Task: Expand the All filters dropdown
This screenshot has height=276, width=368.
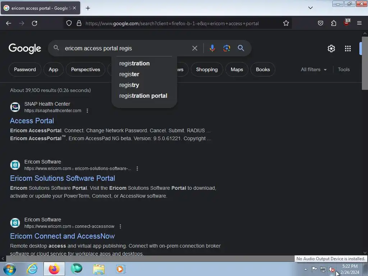Action: click(313, 69)
